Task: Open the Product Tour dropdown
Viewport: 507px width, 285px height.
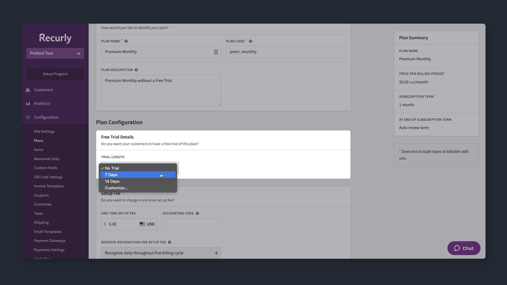Action: click(x=55, y=53)
